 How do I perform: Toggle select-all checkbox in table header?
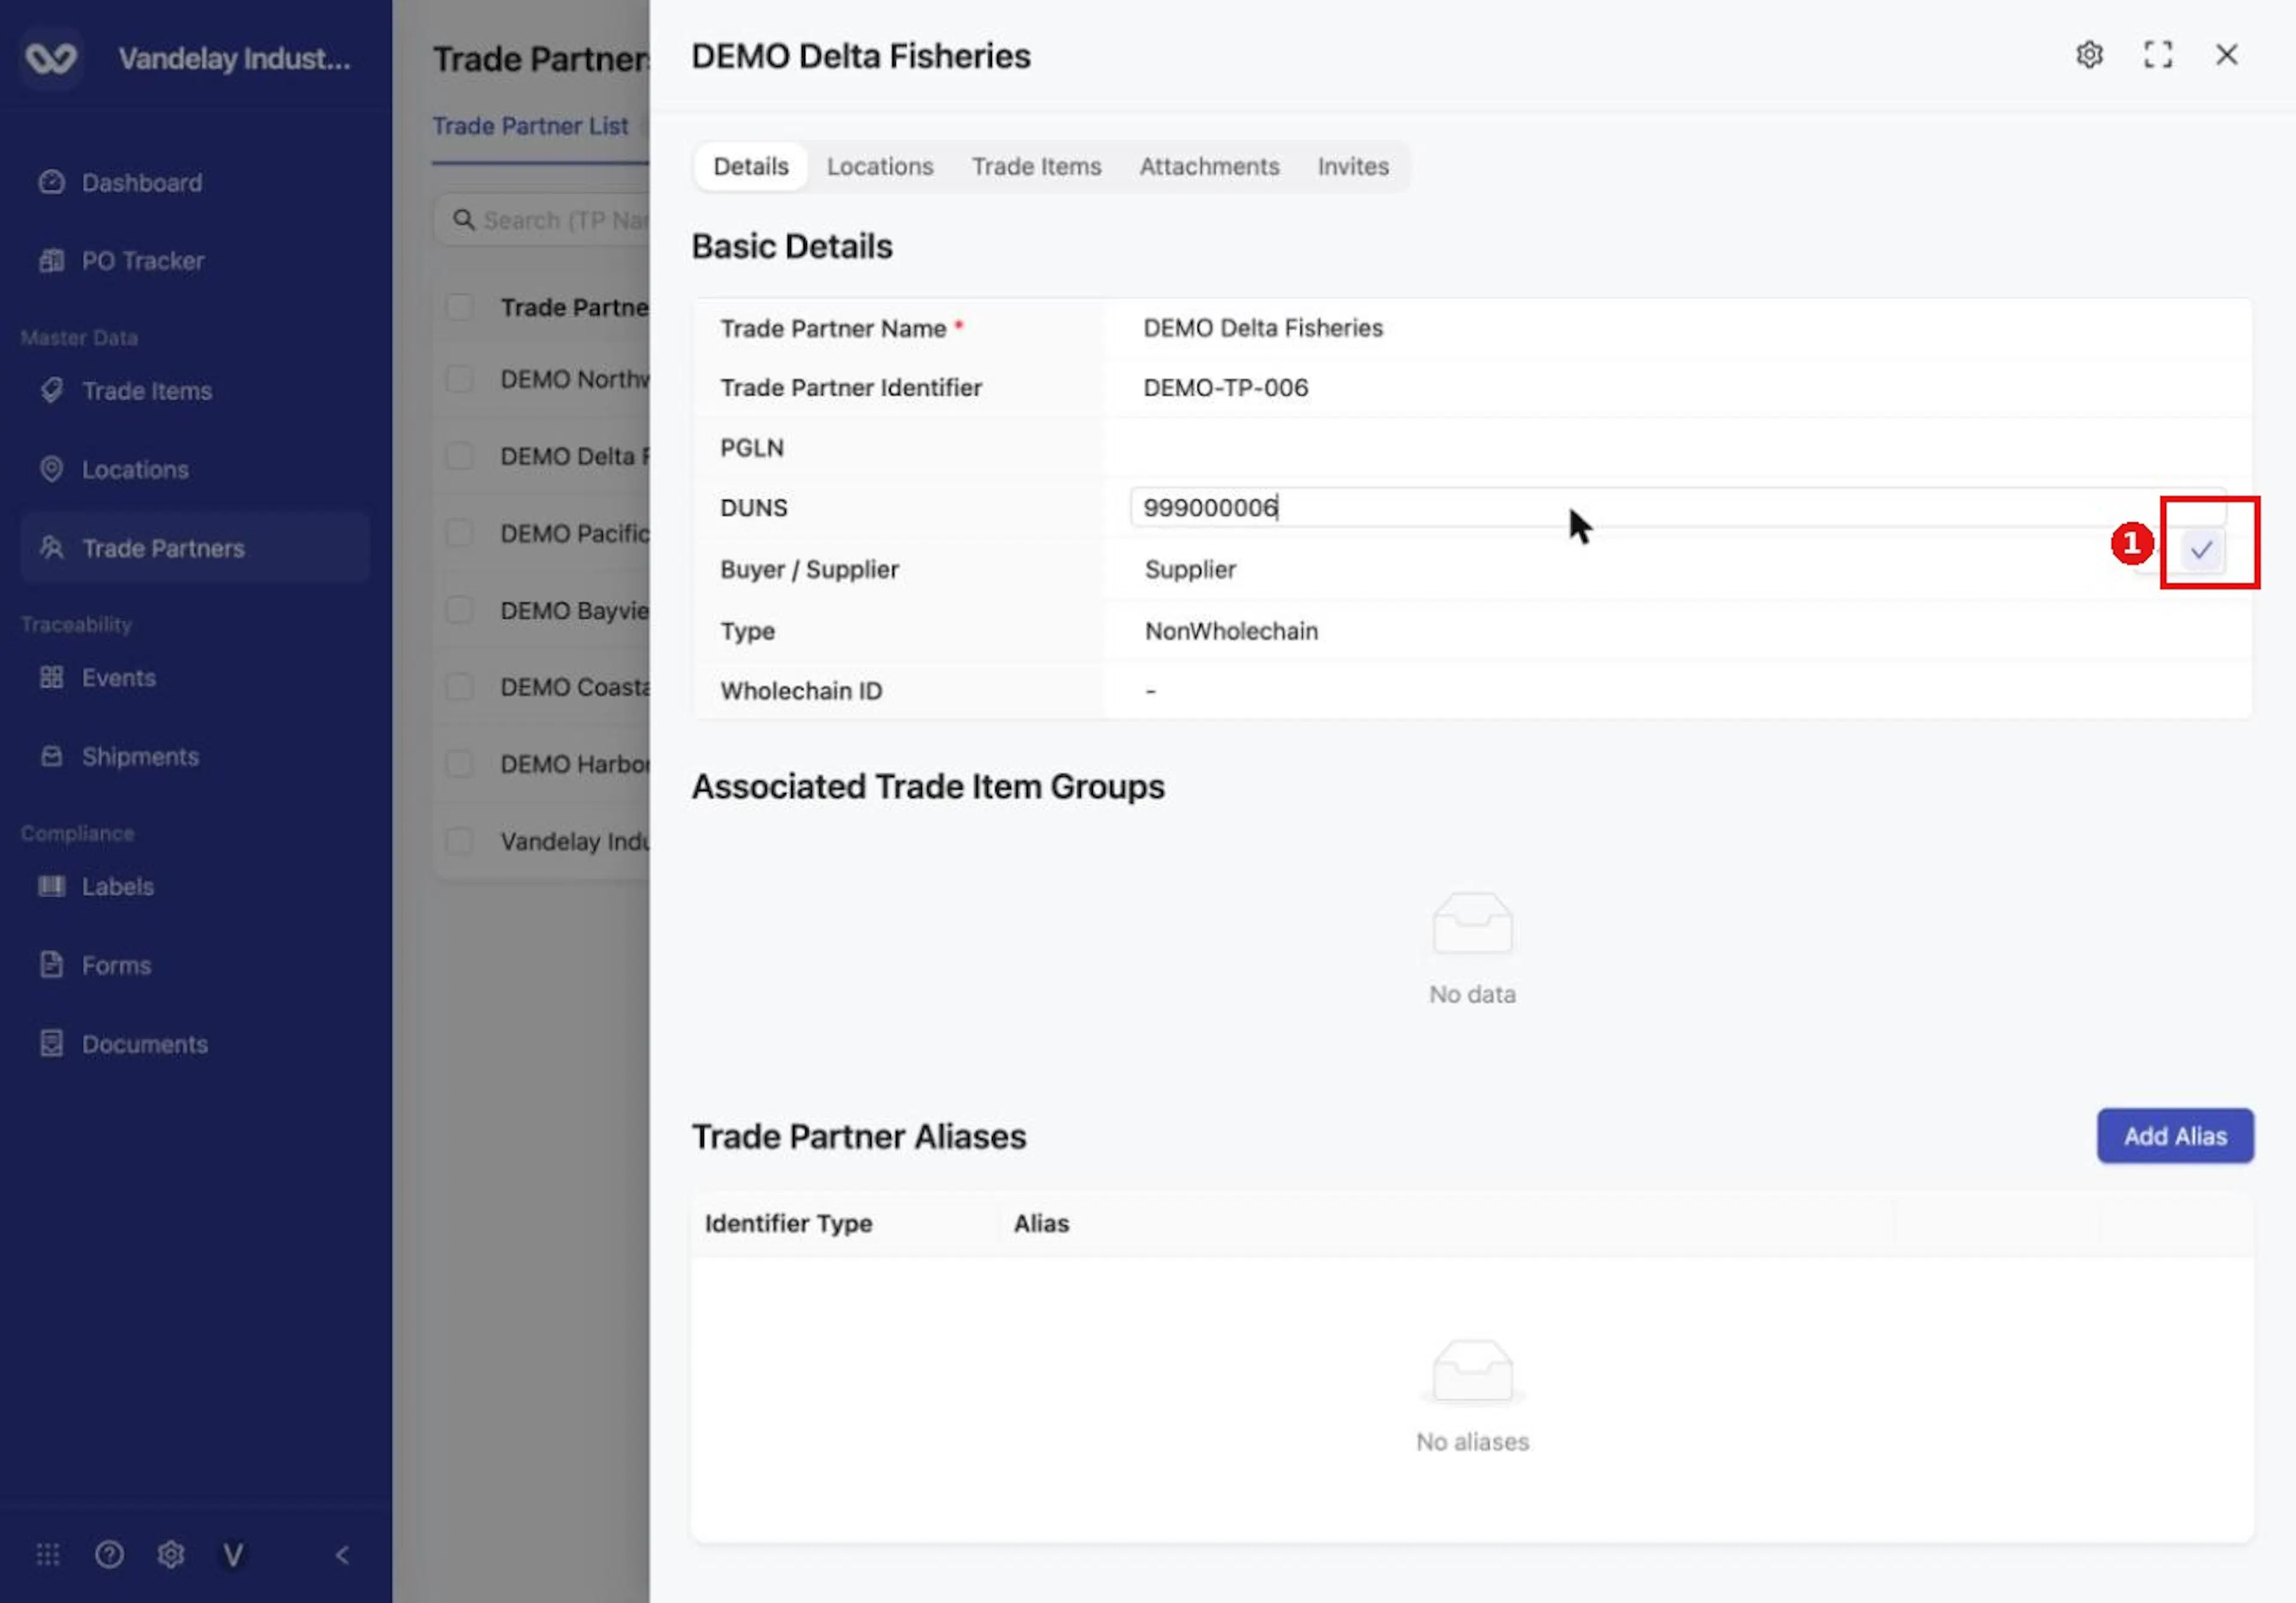[459, 307]
